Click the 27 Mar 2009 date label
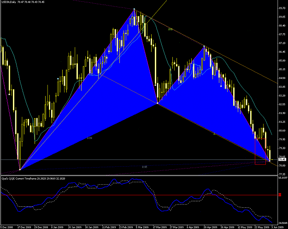288x229 pixels. [176, 227]
